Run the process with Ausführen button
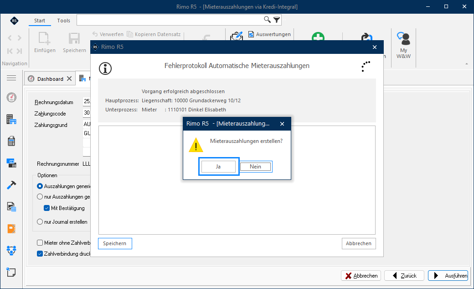Image resolution: width=474 pixels, height=289 pixels. [448, 276]
